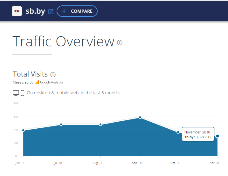Click the 8M y-axis label
228x176 pixels.
click(x=16, y=103)
